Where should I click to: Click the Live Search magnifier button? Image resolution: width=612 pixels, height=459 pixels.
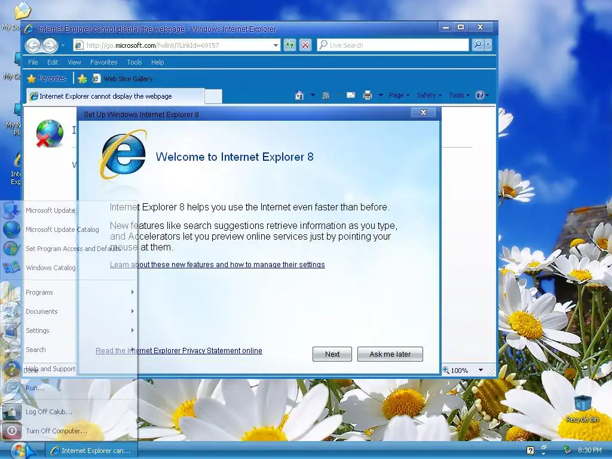tap(478, 45)
